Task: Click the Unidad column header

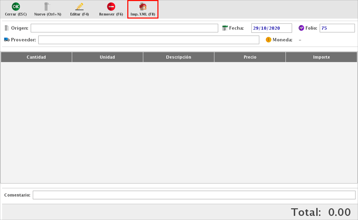Action: 107,57
